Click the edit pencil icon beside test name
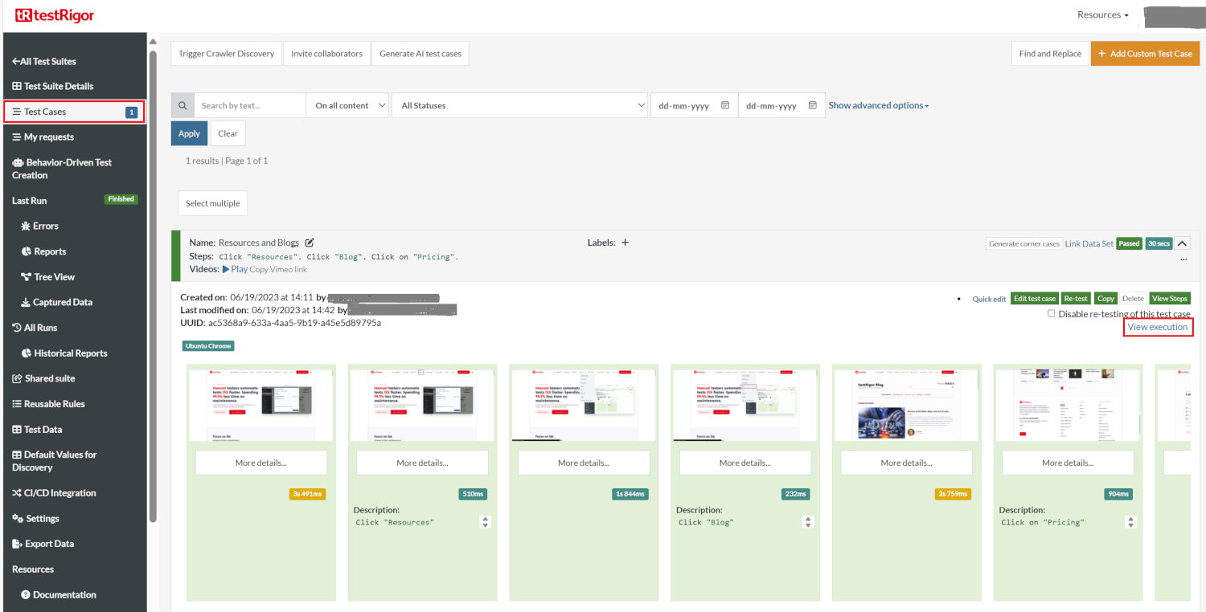 [x=310, y=243]
